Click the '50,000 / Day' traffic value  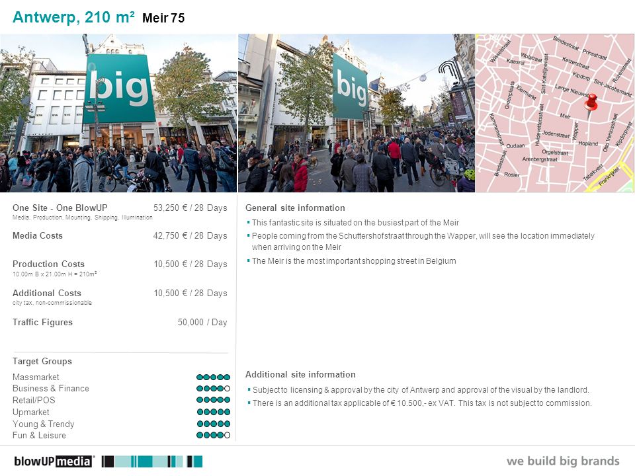coord(202,322)
